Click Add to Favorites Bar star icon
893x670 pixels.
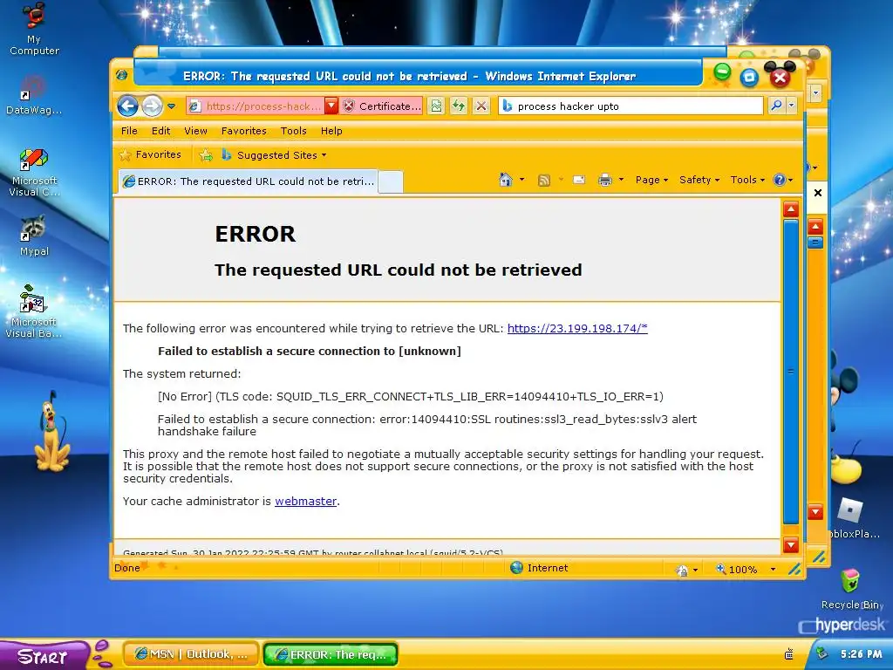[206, 155]
